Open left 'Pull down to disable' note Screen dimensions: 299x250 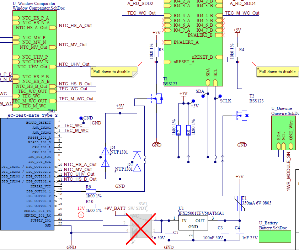[x=114, y=72]
